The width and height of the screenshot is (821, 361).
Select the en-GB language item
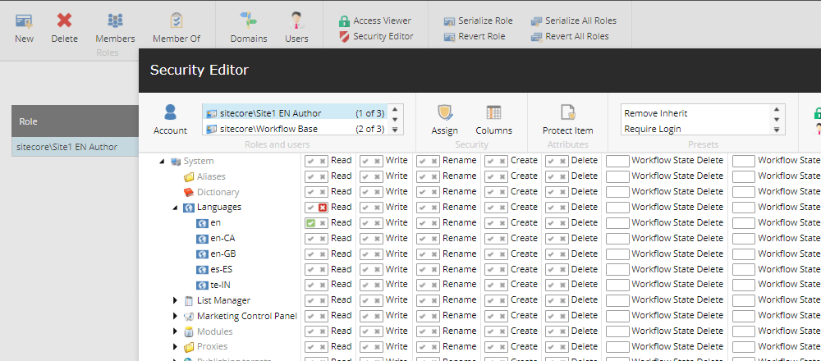(x=222, y=254)
